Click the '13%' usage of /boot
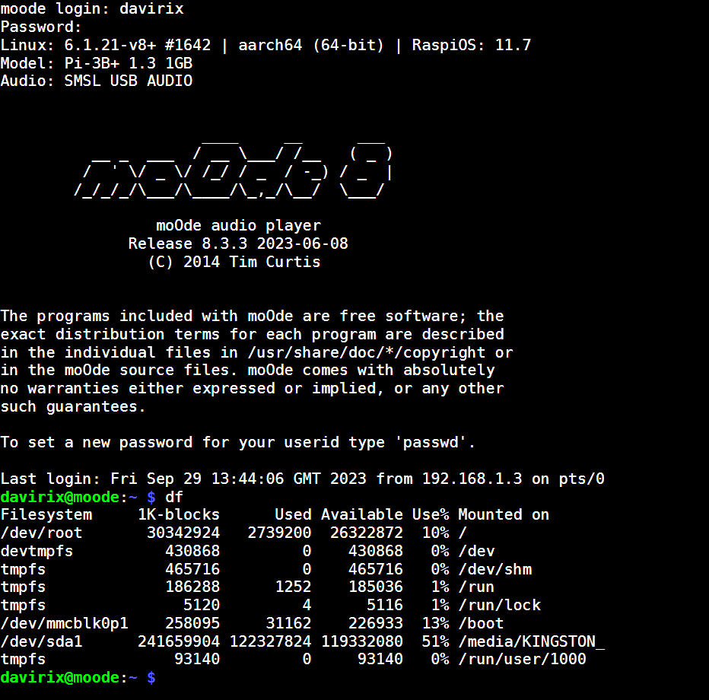Screen dimensions: 709x700 (x=435, y=623)
